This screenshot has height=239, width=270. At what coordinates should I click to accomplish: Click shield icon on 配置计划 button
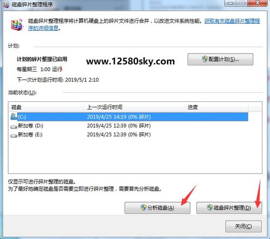coord(205,59)
